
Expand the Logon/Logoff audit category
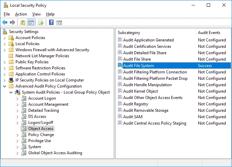(x=18, y=123)
